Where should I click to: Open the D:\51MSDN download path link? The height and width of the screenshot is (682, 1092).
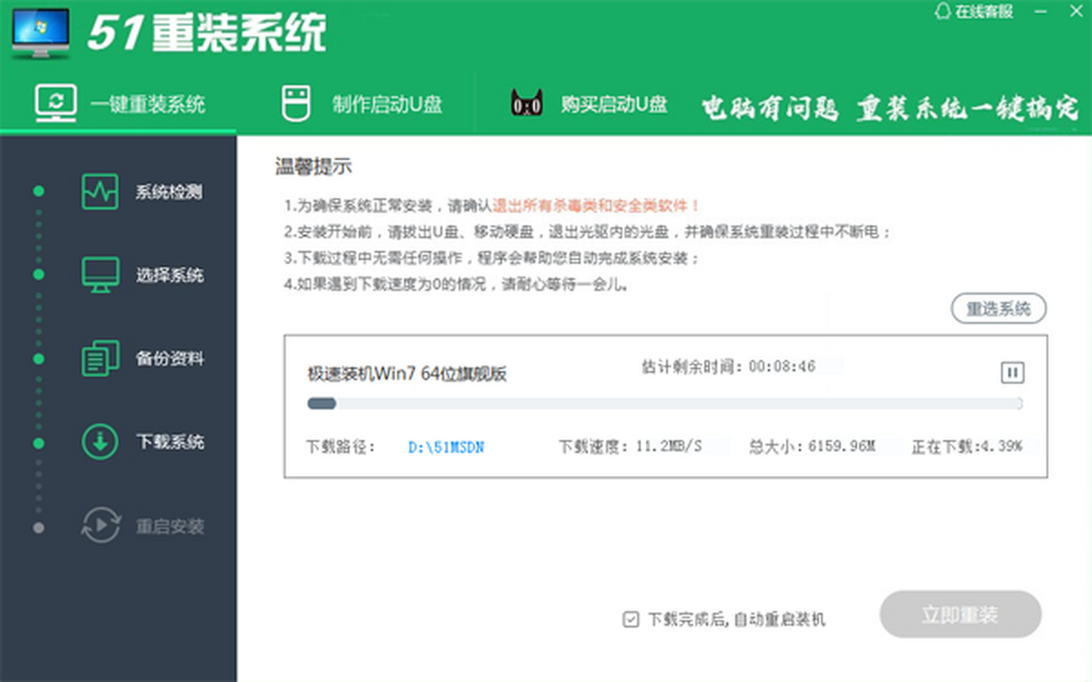(446, 446)
